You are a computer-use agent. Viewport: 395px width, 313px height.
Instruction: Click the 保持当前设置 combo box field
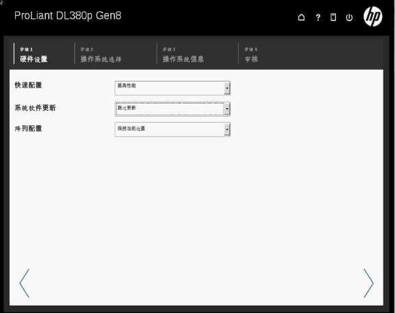tap(172, 129)
